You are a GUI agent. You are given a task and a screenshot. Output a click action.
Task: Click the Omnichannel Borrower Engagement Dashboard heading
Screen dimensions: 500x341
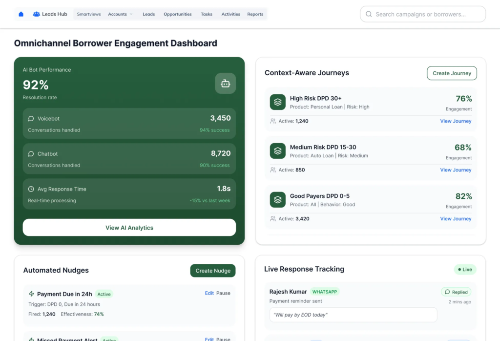pyautogui.click(x=115, y=43)
